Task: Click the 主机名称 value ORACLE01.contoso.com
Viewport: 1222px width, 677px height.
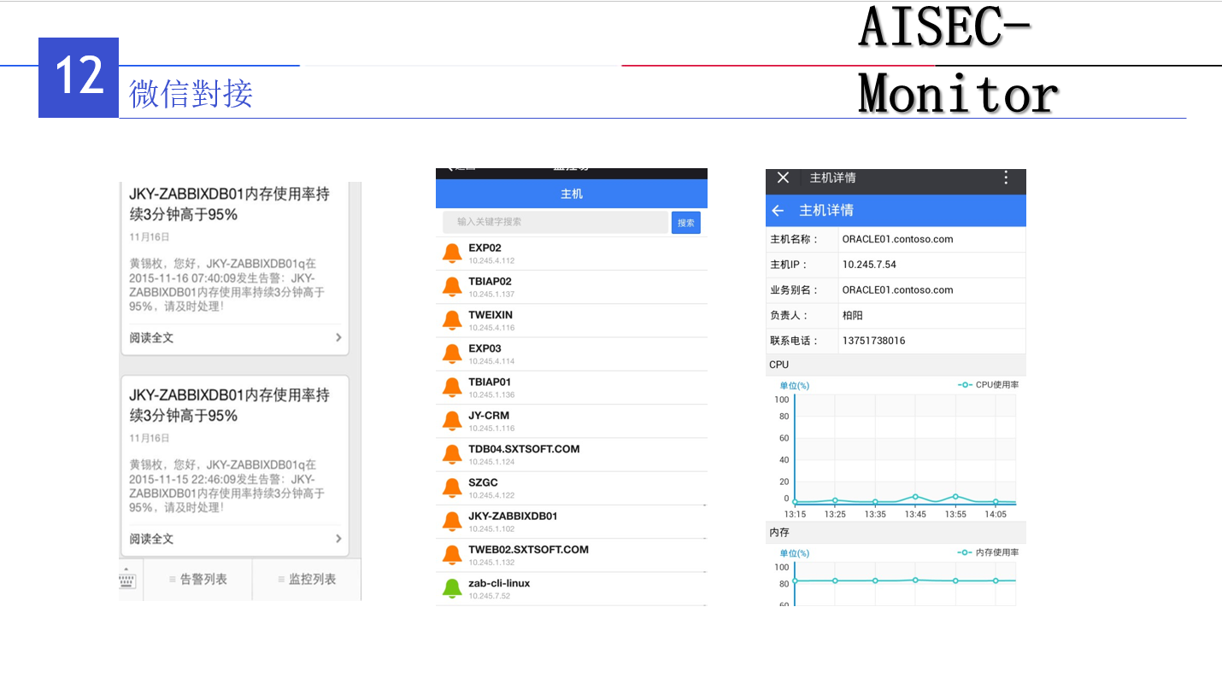Action: tap(897, 239)
